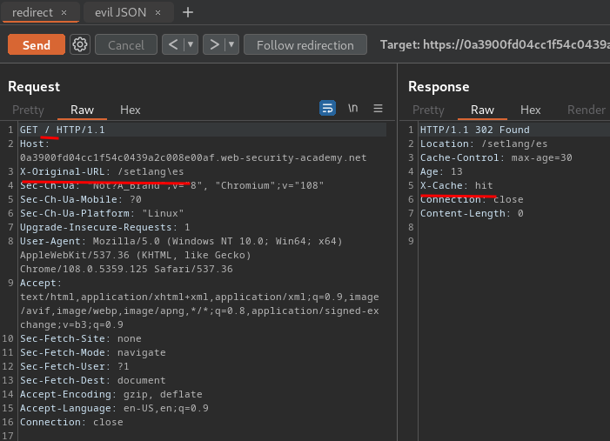The image size is (610, 441).
Task: Select the Response Hex view tab
Action: tap(531, 110)
